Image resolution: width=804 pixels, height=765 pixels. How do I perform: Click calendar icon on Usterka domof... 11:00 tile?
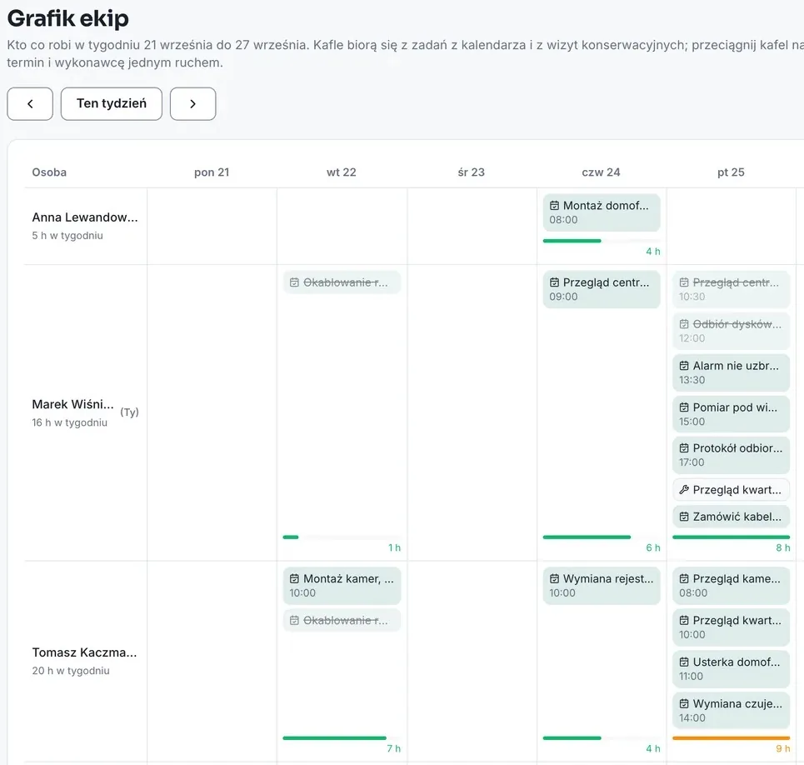(x=684, y=662)
